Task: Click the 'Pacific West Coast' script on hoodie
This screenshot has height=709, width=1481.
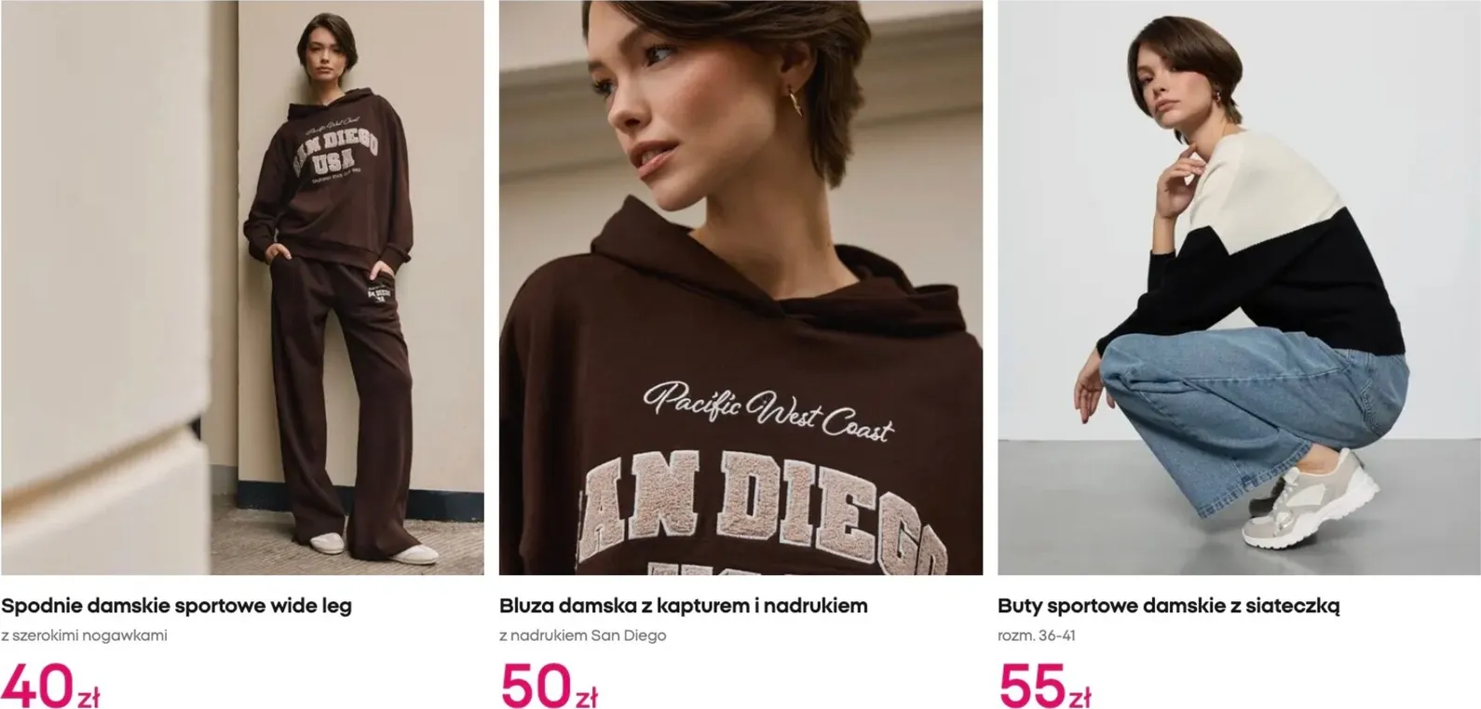Action: point(768,408)
